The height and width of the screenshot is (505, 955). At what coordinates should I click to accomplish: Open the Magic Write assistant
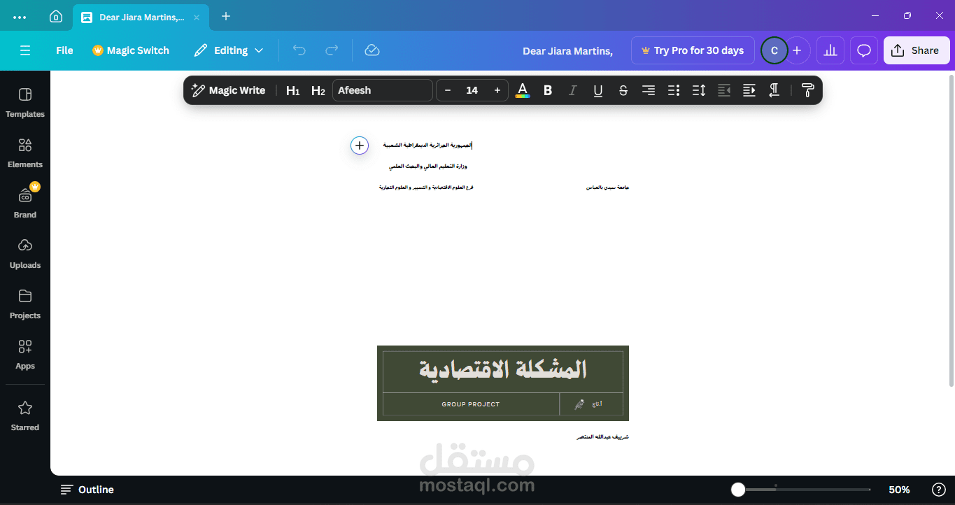(x=228, y=90)
